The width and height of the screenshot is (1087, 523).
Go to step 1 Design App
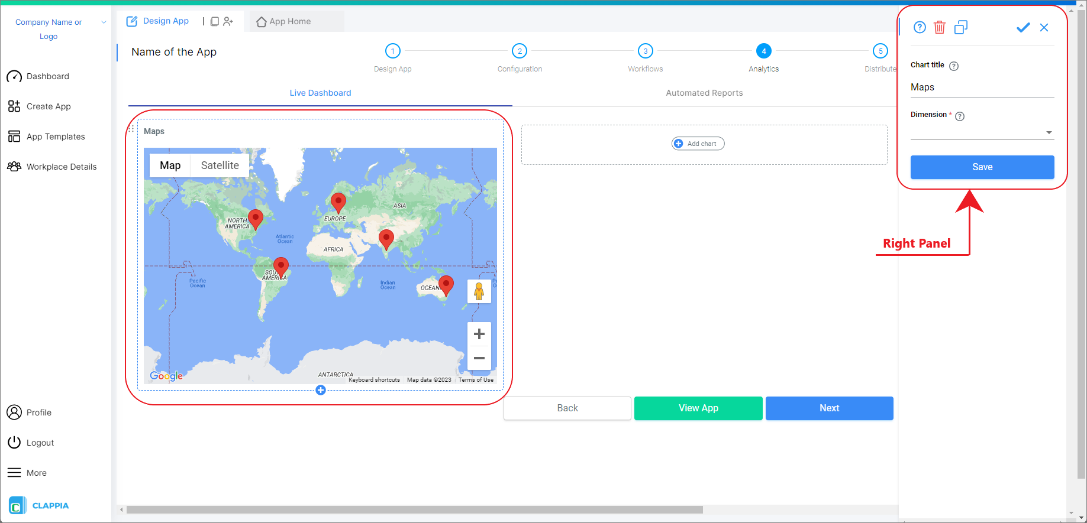(393, 58)
